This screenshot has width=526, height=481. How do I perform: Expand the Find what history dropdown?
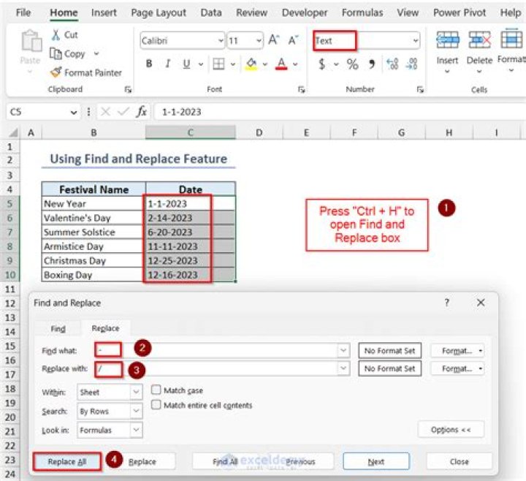343,350
